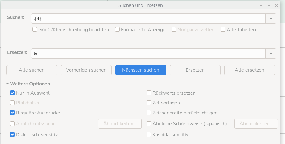285x144 pixels.
Task: Turn off Diakritisch-sensitiv option
Action: pos(13,135)
